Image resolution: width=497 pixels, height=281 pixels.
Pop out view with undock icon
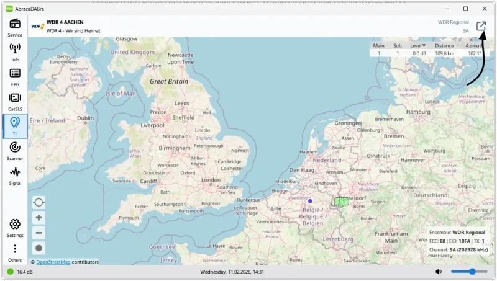coord(481,26)
